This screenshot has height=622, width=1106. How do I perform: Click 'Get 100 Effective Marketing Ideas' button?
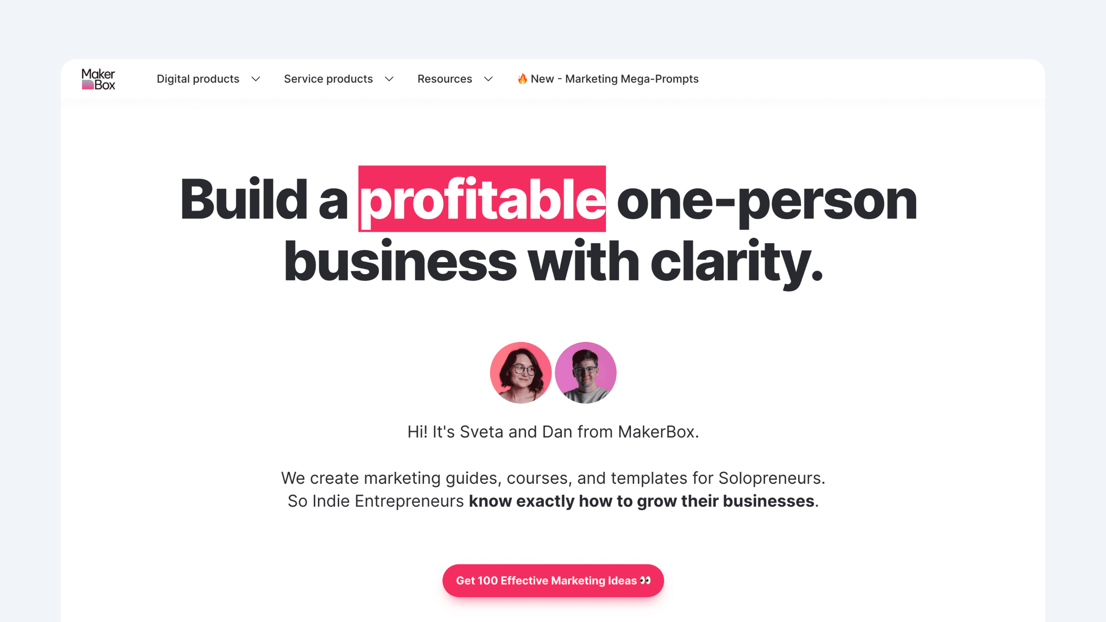553,581
